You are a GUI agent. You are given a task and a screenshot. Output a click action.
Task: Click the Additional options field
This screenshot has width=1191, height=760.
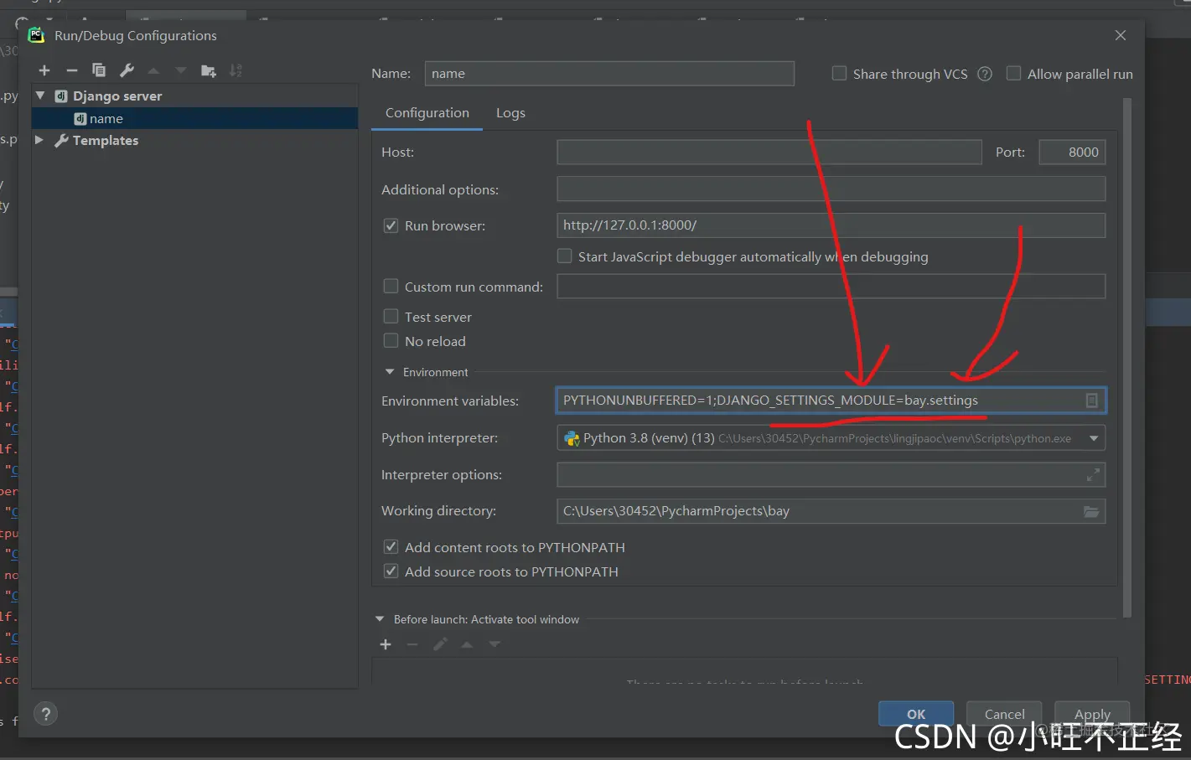[x=831, y=189]
